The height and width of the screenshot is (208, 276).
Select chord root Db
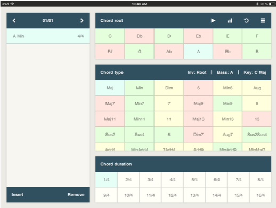click(x=140, y=36)
